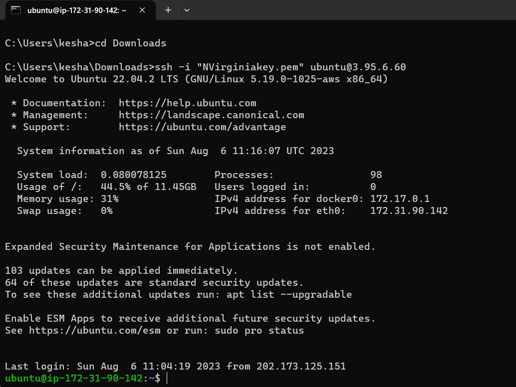Viewport: 516px width, 387px height.
Task: Open a new terminal tab
Action: pyautogui.click(x=168, y=10)
